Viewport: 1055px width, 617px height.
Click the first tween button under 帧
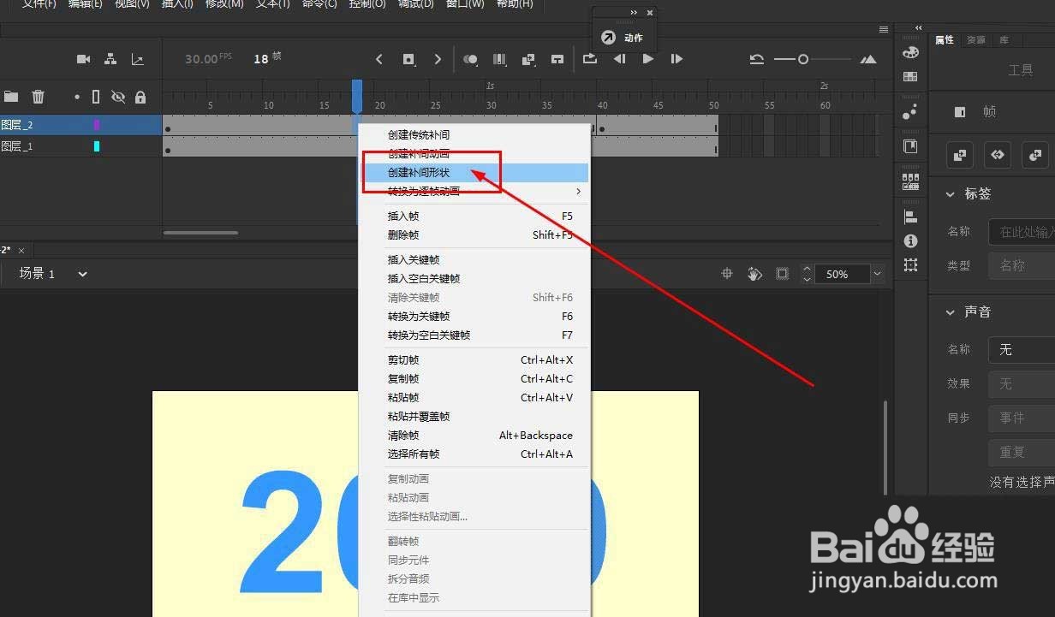point(960,155)
